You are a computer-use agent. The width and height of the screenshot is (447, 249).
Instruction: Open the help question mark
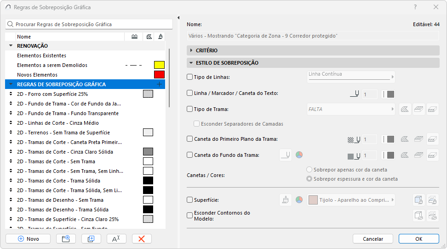[x=415, y=7]
